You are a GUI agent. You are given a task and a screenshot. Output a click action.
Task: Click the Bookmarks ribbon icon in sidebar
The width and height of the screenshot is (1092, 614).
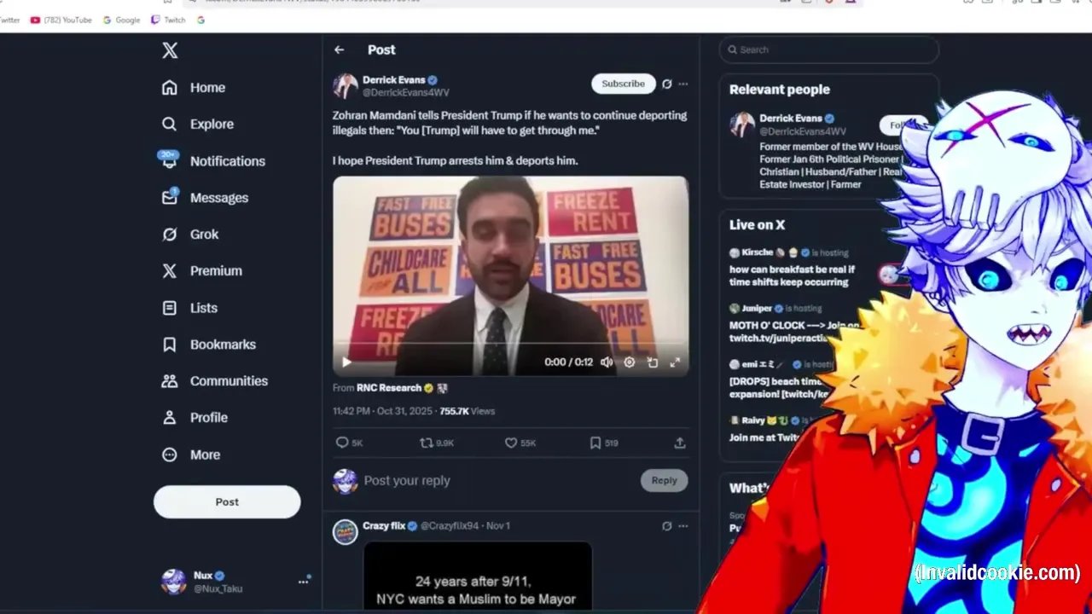pos(170,345)
